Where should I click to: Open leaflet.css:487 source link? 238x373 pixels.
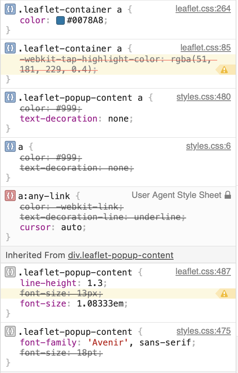coord(203,271)
